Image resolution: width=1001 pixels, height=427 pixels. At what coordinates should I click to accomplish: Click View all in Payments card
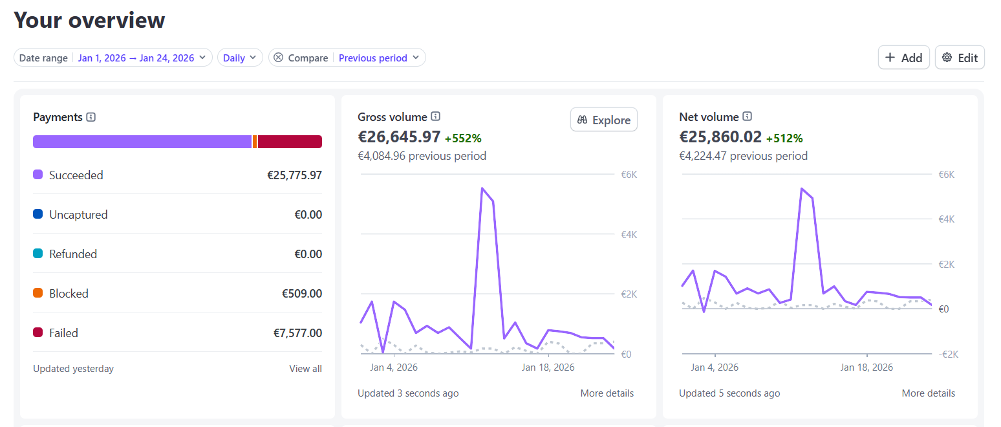tap(305, 369)
